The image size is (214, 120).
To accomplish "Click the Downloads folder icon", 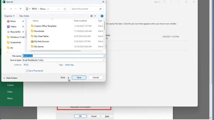I will click(32, 31).
